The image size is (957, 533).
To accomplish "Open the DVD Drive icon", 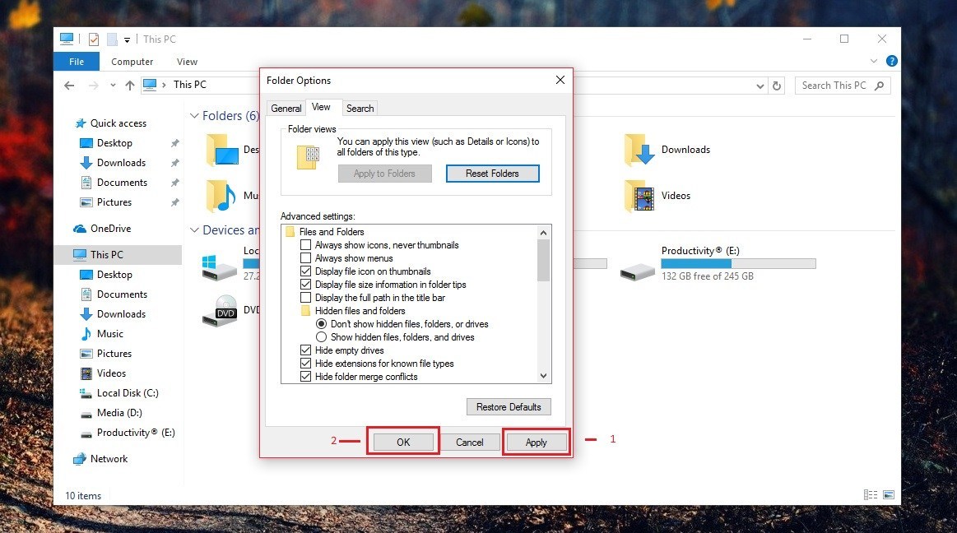I will pos(219,313).
